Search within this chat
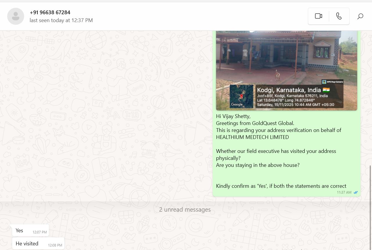Screen dimensions: 372x250 (360, 16)
